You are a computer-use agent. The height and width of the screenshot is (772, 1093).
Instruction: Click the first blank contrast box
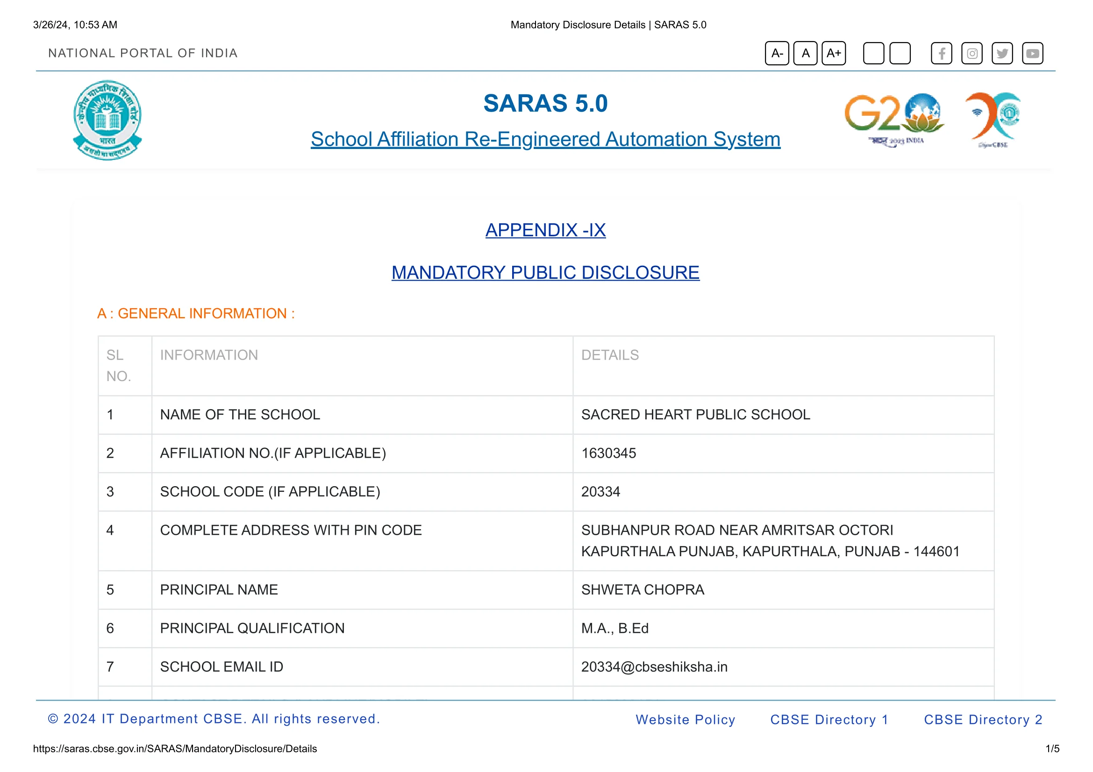pos(873,53)
